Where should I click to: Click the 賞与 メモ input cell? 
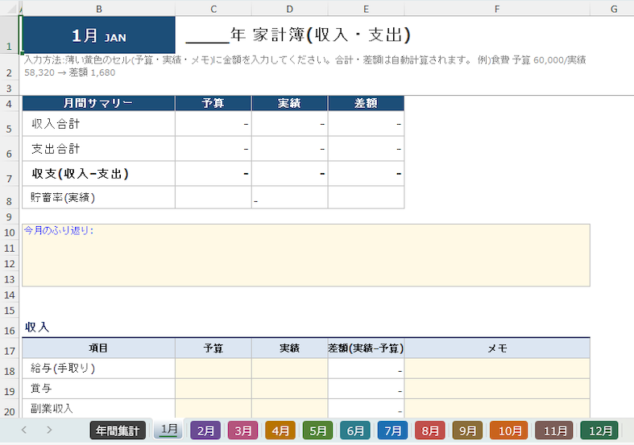pos(497,389)
